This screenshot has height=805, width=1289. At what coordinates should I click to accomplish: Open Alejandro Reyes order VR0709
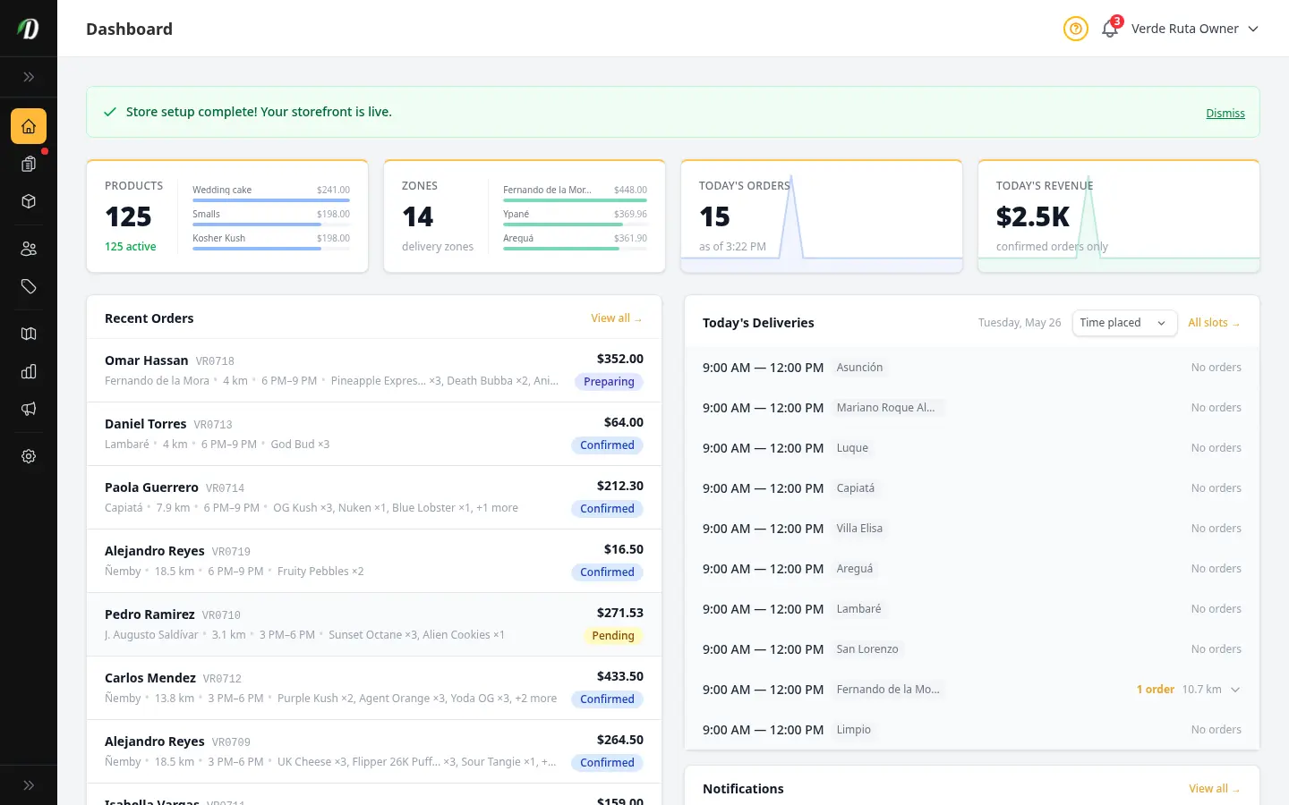pyautogui.click(x=374, y=751)
